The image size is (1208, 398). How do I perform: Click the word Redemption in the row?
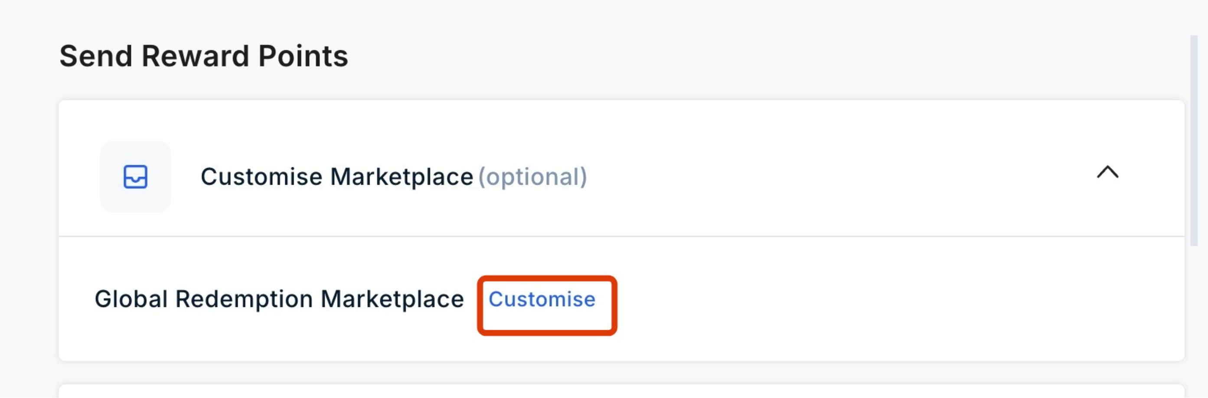[x=244, y=299]
